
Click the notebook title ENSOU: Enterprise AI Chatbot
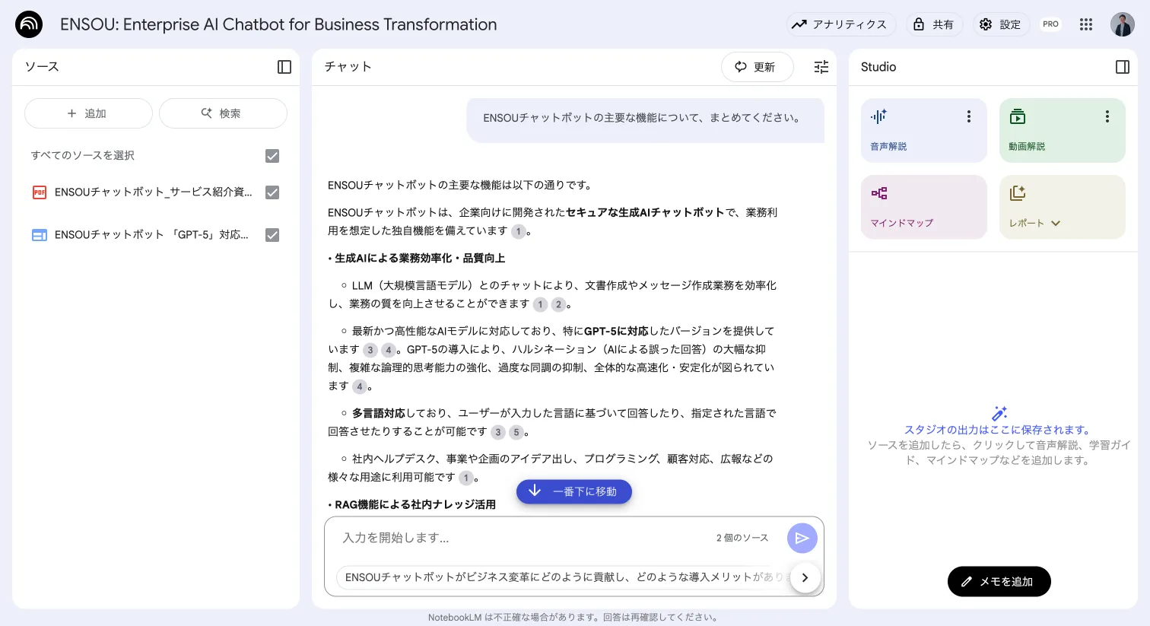click(278, 24)
